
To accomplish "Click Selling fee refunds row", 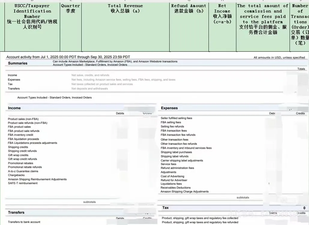I will tap(172, 126).
